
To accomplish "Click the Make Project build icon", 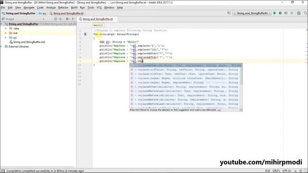I will [229, 13].
